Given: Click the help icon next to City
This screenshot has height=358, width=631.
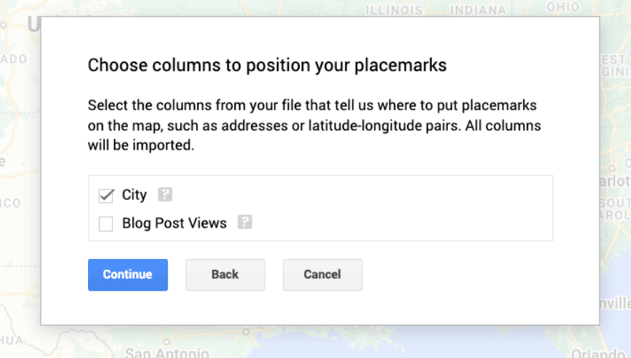Looking at the screenshot, I should (165, 195).
